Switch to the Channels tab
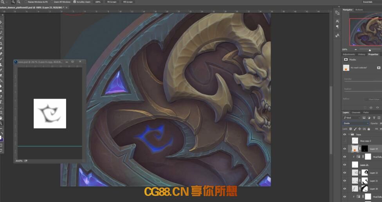Screen dimensions: 382x202 click(356, 112)
